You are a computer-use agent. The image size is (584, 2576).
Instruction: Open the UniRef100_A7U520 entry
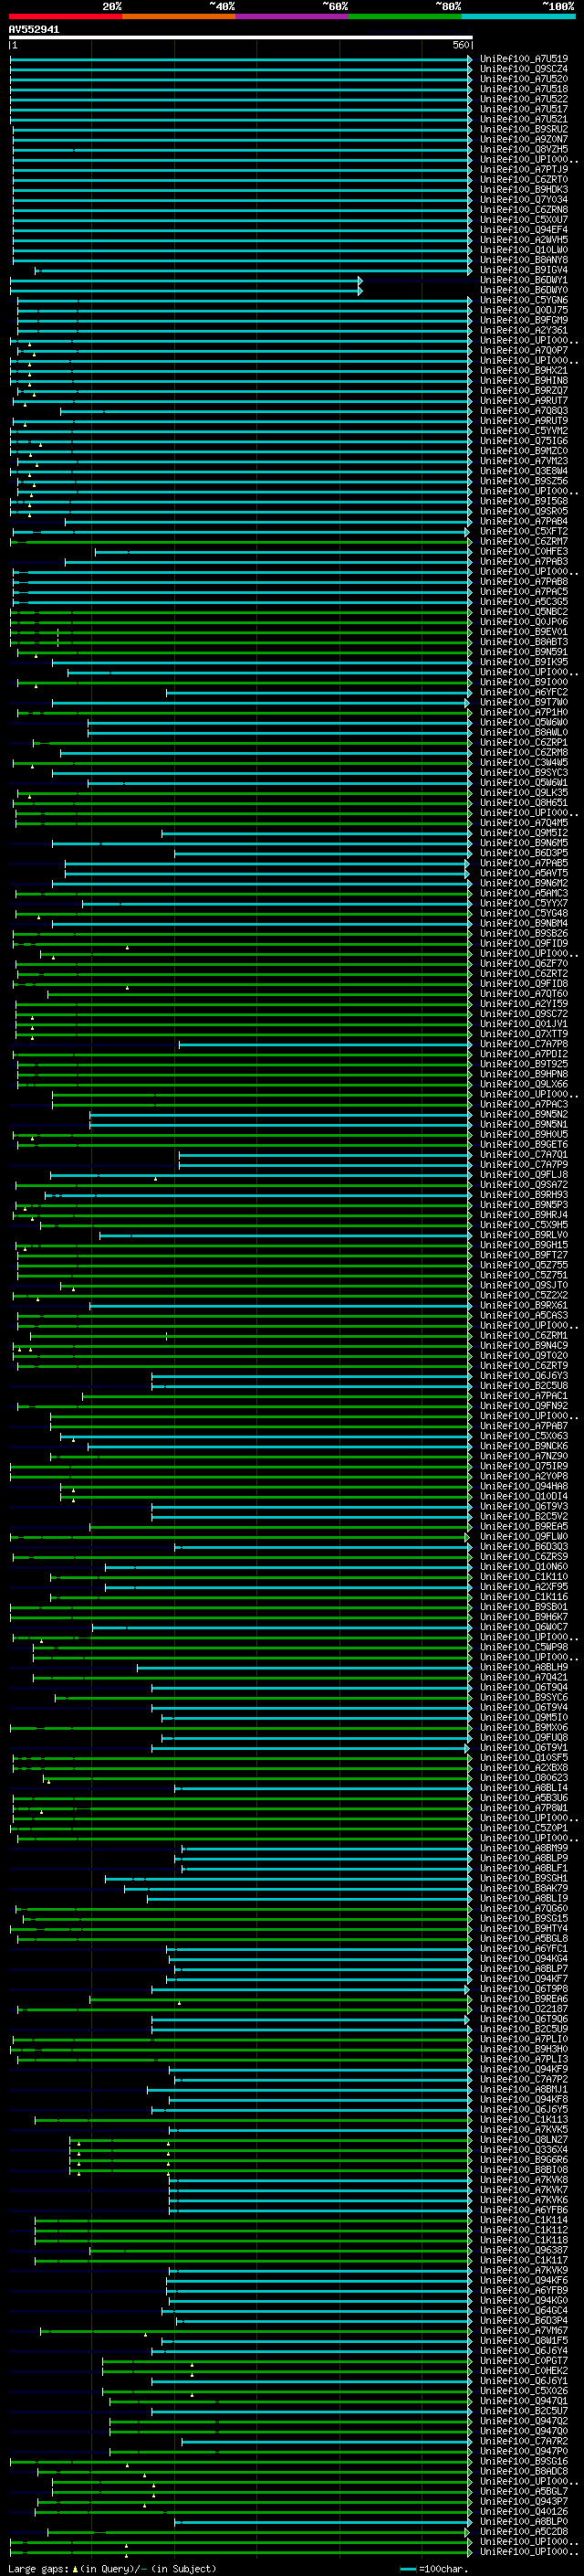(524, 79)
